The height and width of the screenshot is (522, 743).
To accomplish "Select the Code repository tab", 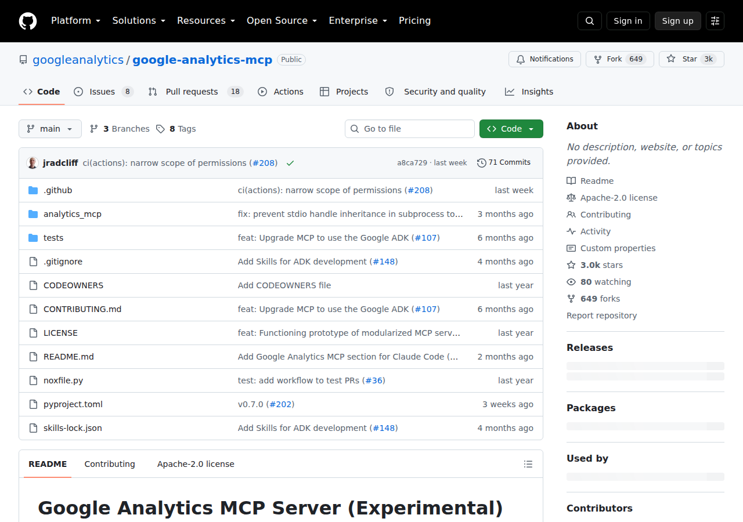I will (42, 92).
